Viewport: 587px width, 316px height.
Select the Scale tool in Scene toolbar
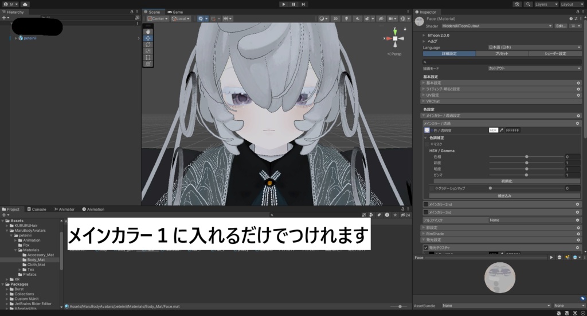click(x=148, y=51)
